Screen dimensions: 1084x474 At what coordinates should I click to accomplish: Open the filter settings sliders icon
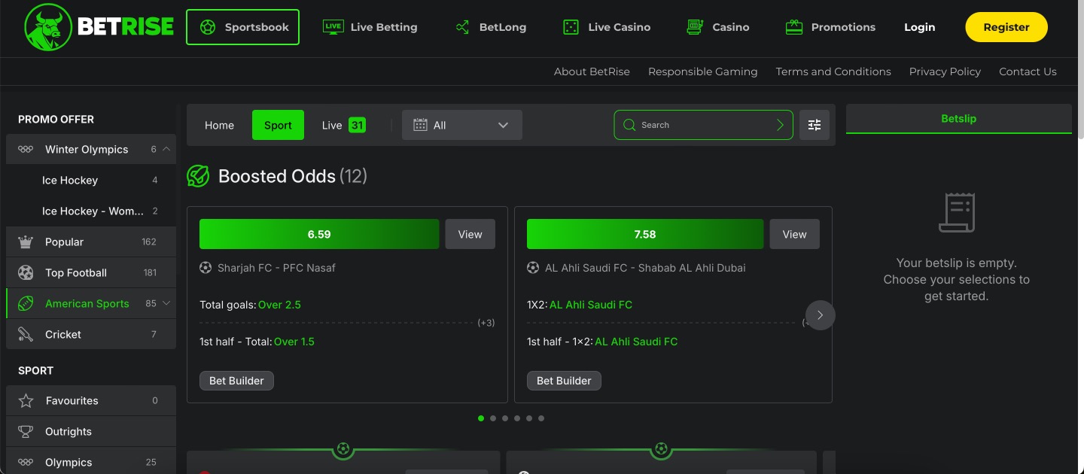(815, 125)
